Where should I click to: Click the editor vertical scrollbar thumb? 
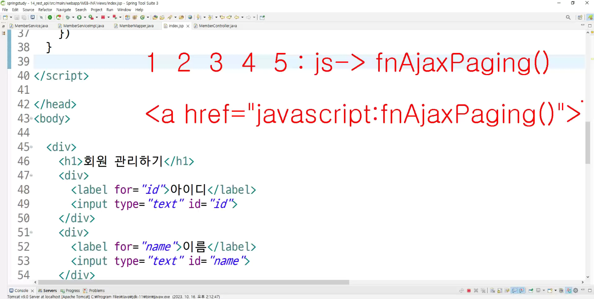pyautogui.click(x=588, y=143)
